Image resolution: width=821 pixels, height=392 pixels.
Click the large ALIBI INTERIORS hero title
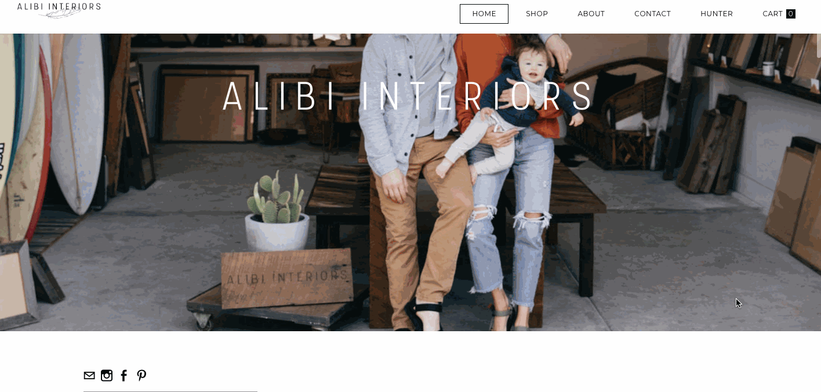(409, 97)
